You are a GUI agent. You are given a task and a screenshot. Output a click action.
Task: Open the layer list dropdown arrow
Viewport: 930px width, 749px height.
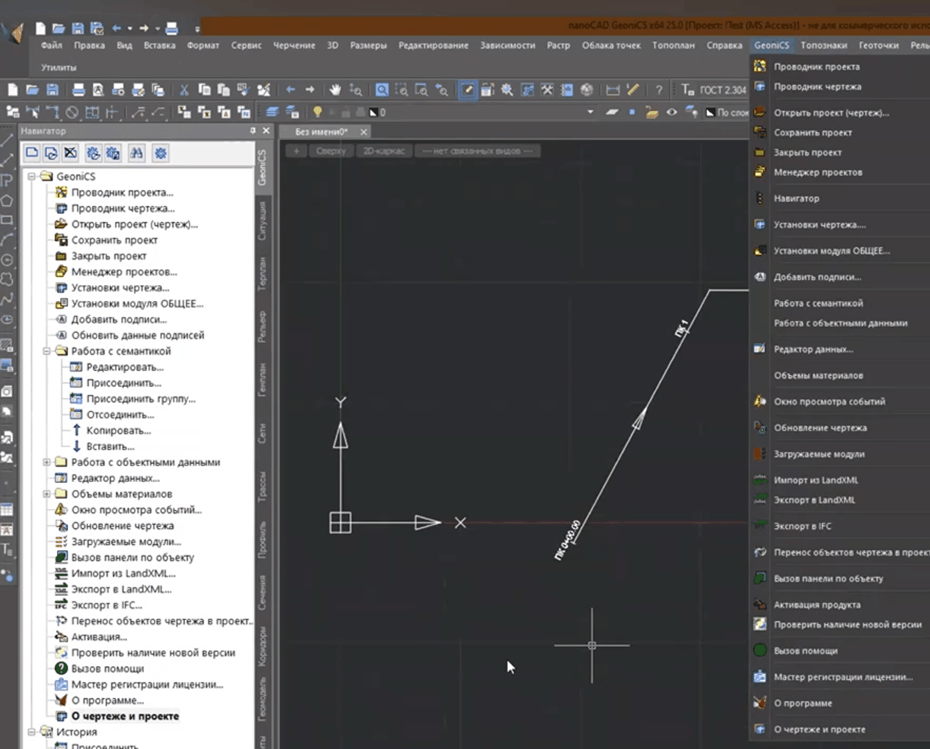click(590, 112)
